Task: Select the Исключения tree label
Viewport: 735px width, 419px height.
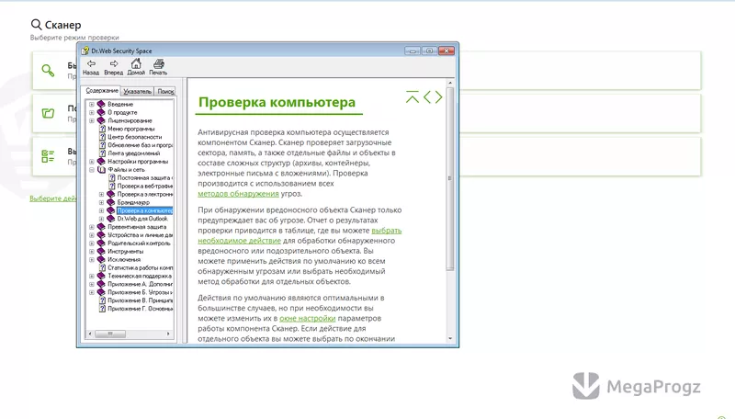Action: [x=124, y=259]
